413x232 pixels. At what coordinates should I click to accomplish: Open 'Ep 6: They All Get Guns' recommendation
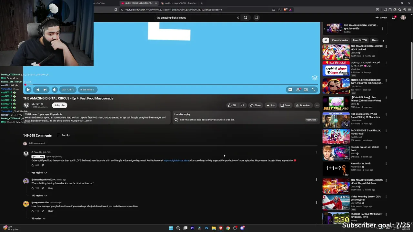[x=336, y=186]
